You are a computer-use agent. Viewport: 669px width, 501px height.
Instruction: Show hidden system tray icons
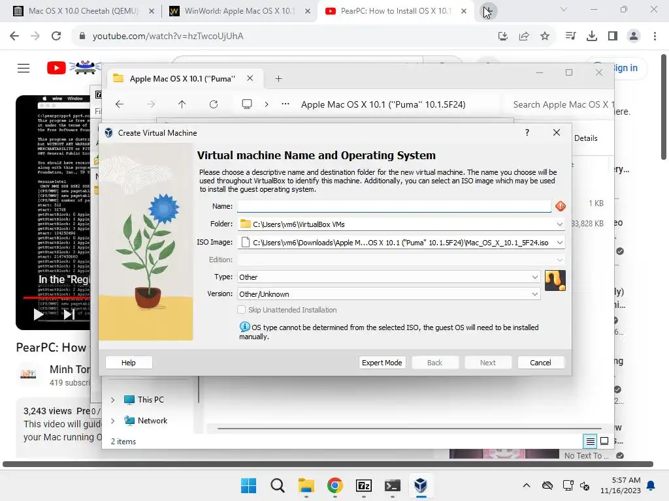tap(527, 485)
